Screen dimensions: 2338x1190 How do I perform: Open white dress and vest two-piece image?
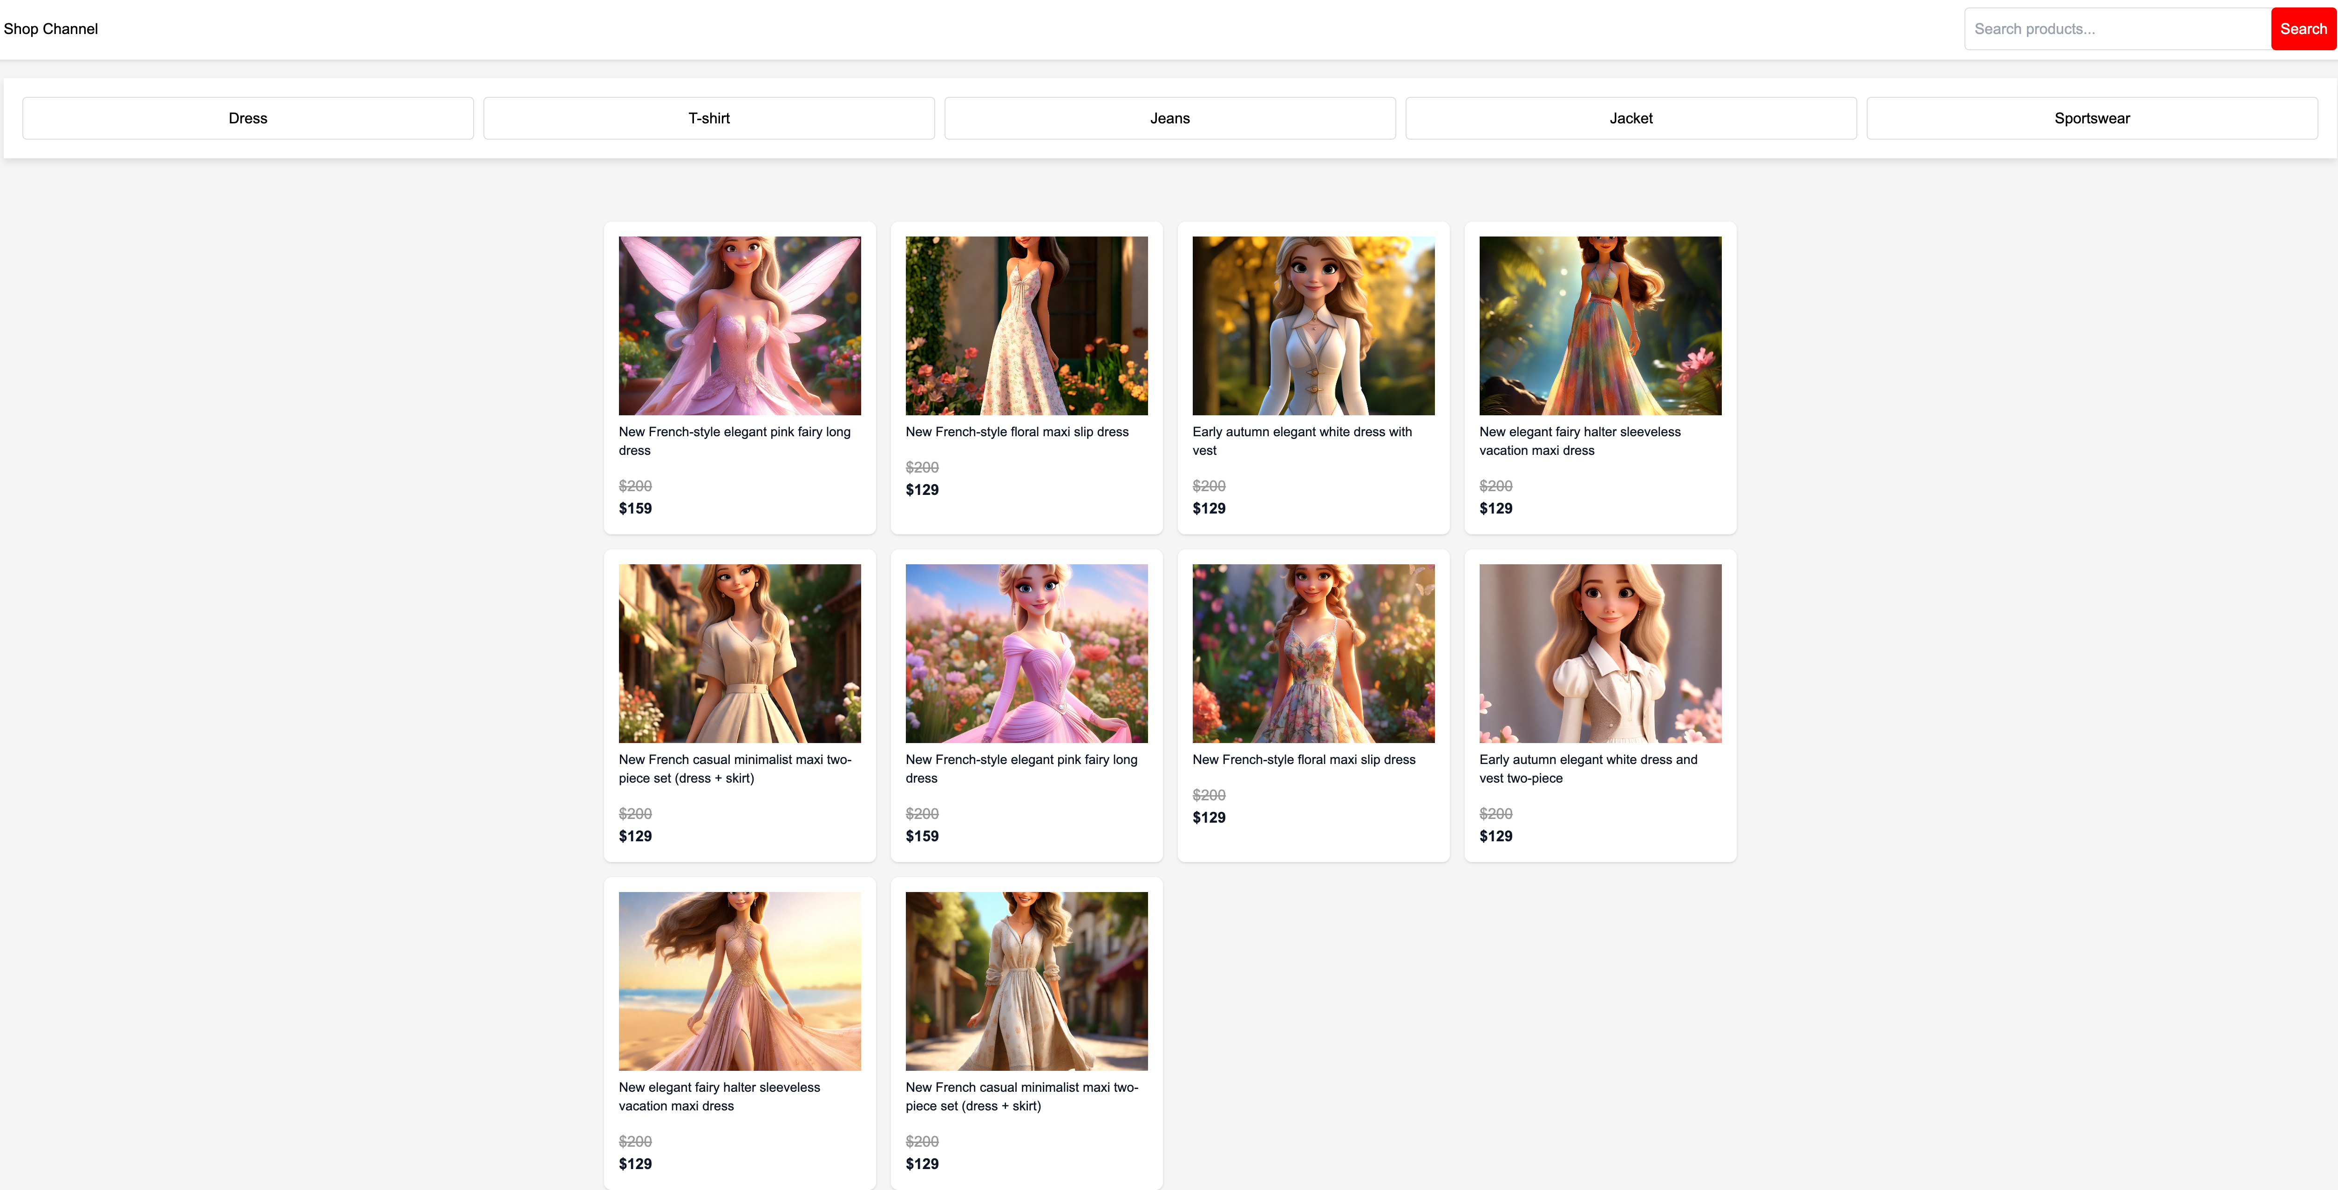[x=1600, y=653]
